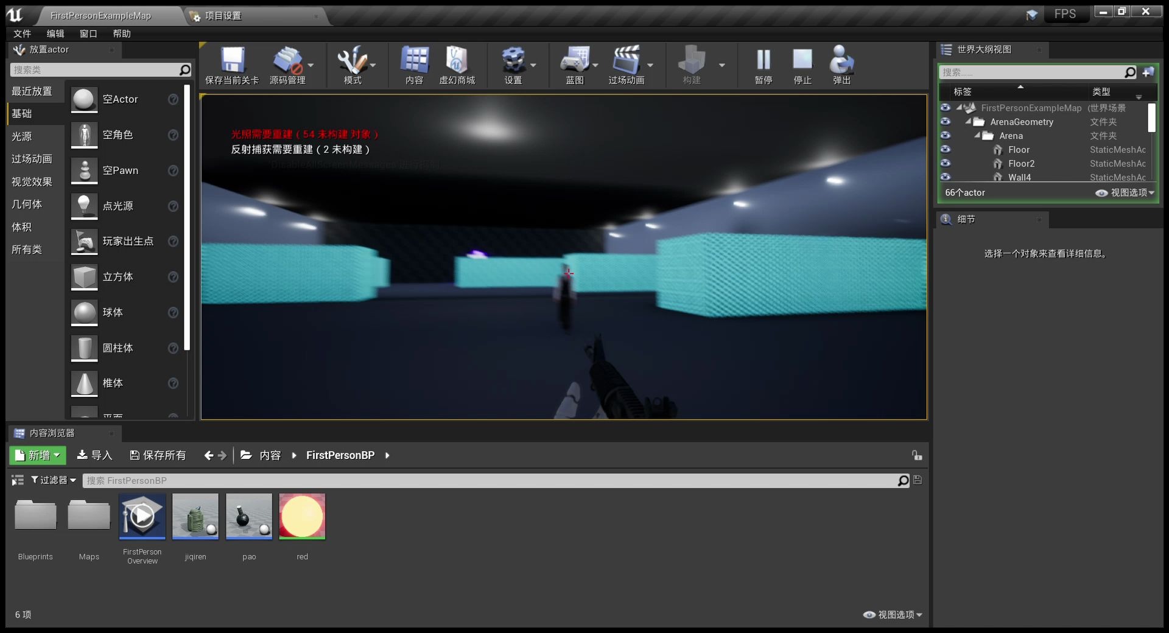The width and height of the screenshot is (1169, 633).
Task: Open the 新增 add-new dropdown
Action: (x=37, y=455)
